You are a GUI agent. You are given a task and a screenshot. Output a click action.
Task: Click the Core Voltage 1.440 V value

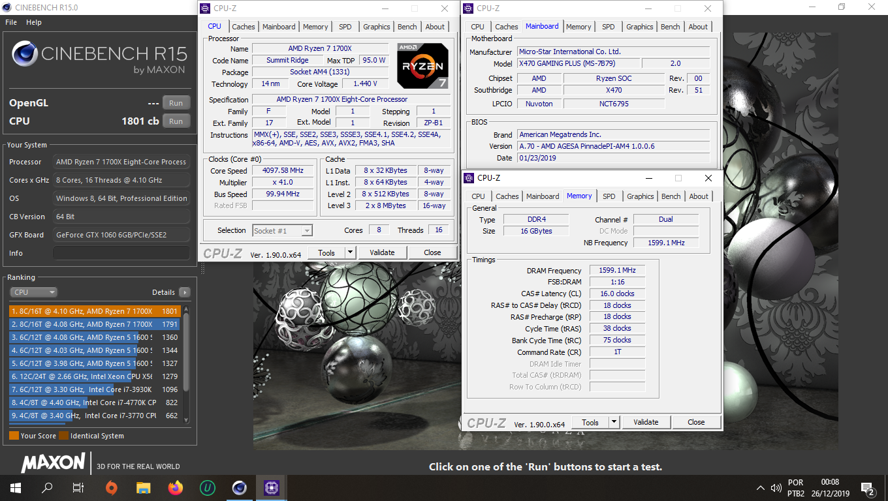tap(365, 83)
